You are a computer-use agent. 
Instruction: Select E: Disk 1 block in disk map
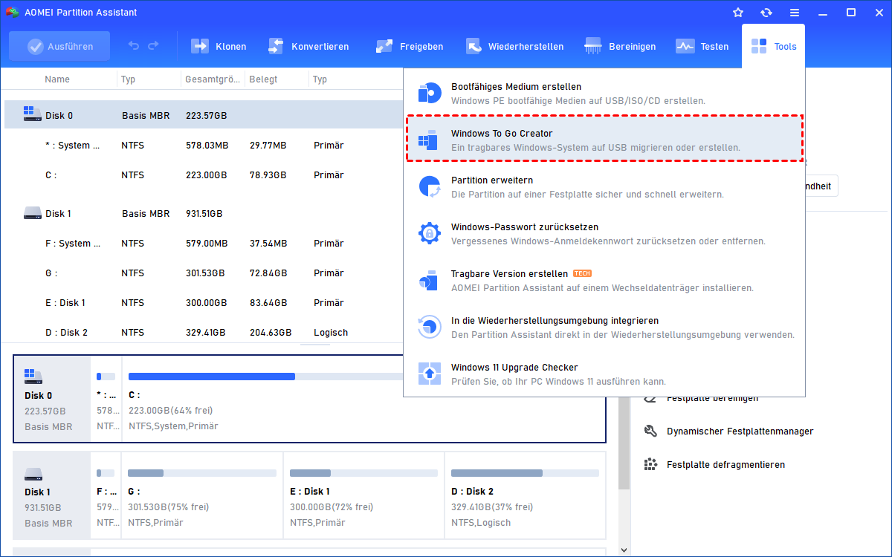coord(363,495)
